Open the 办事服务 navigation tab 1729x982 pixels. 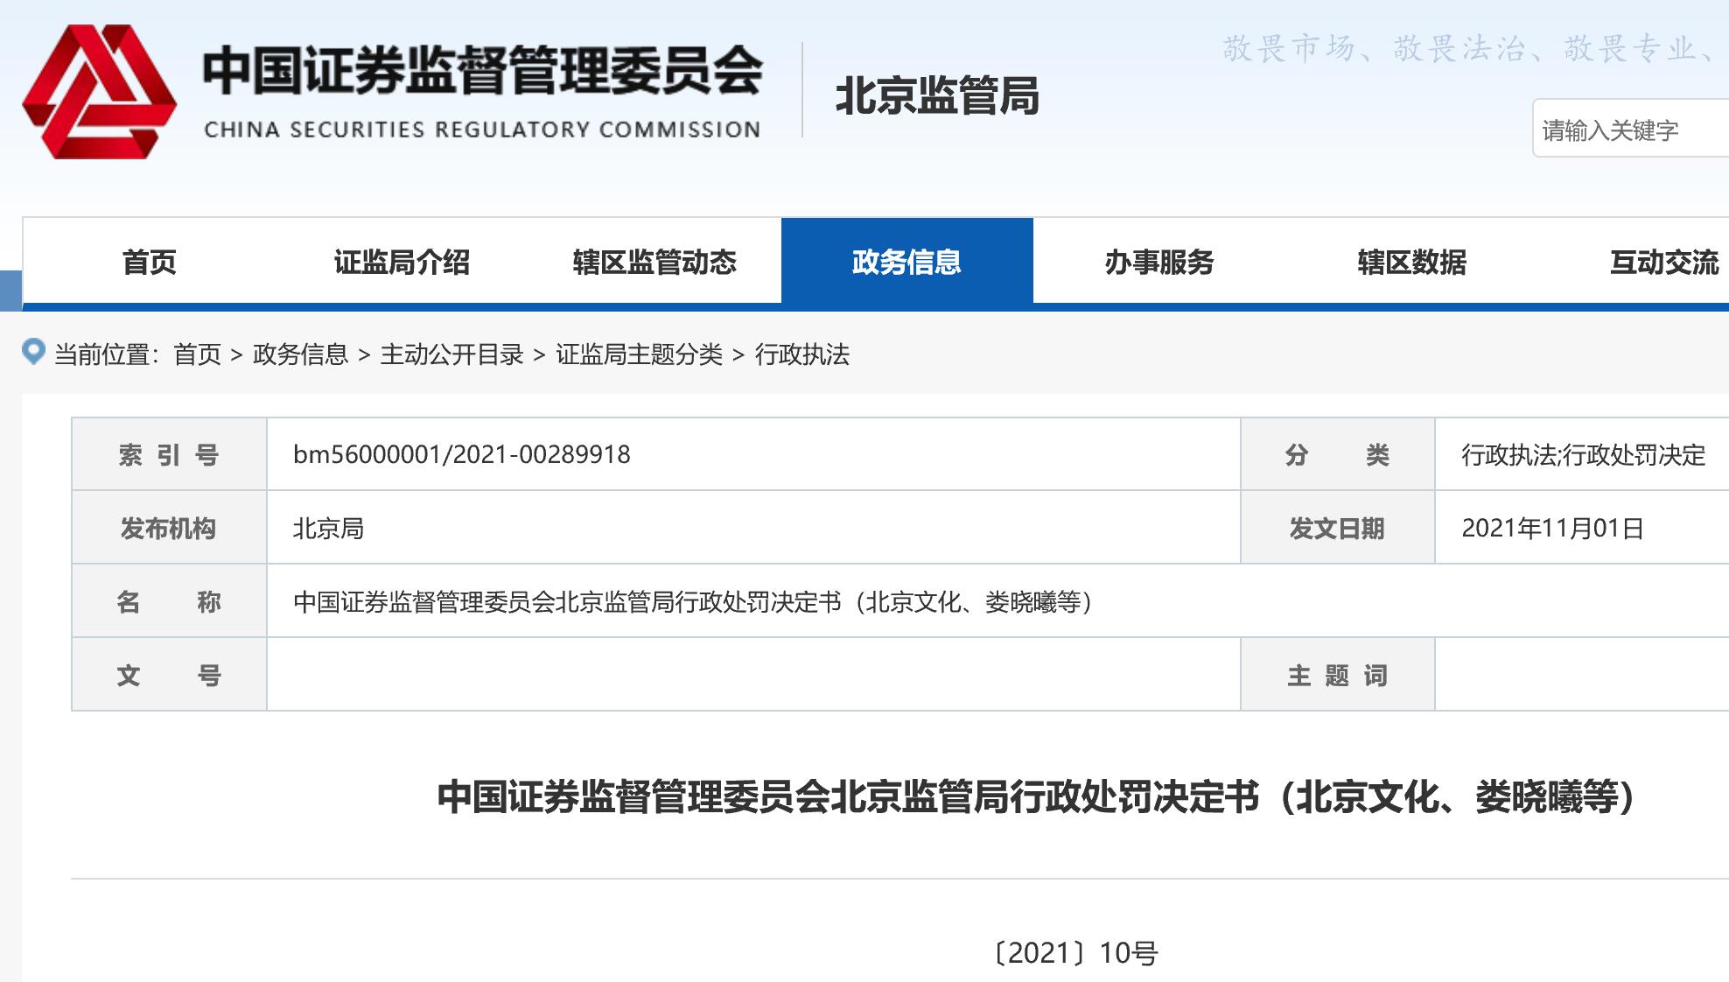pyautogui.click(x=1159, y=262)
